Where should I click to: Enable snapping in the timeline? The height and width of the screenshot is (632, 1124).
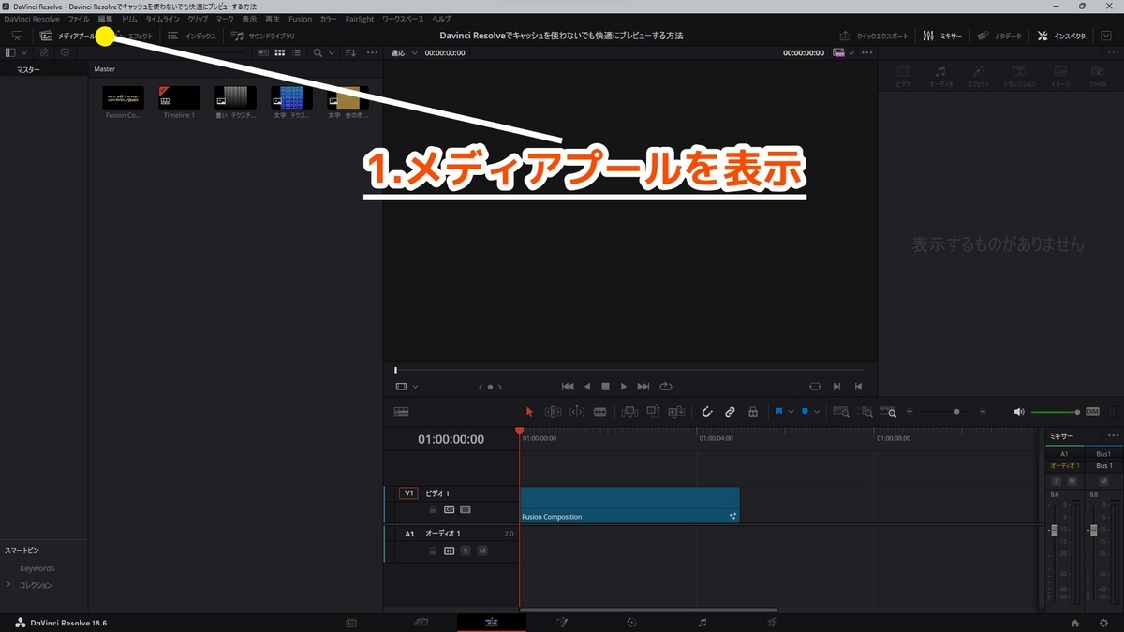click(707, 411)
